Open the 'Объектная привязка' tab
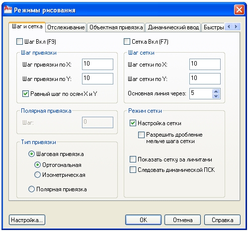 [x=116, y=27]
